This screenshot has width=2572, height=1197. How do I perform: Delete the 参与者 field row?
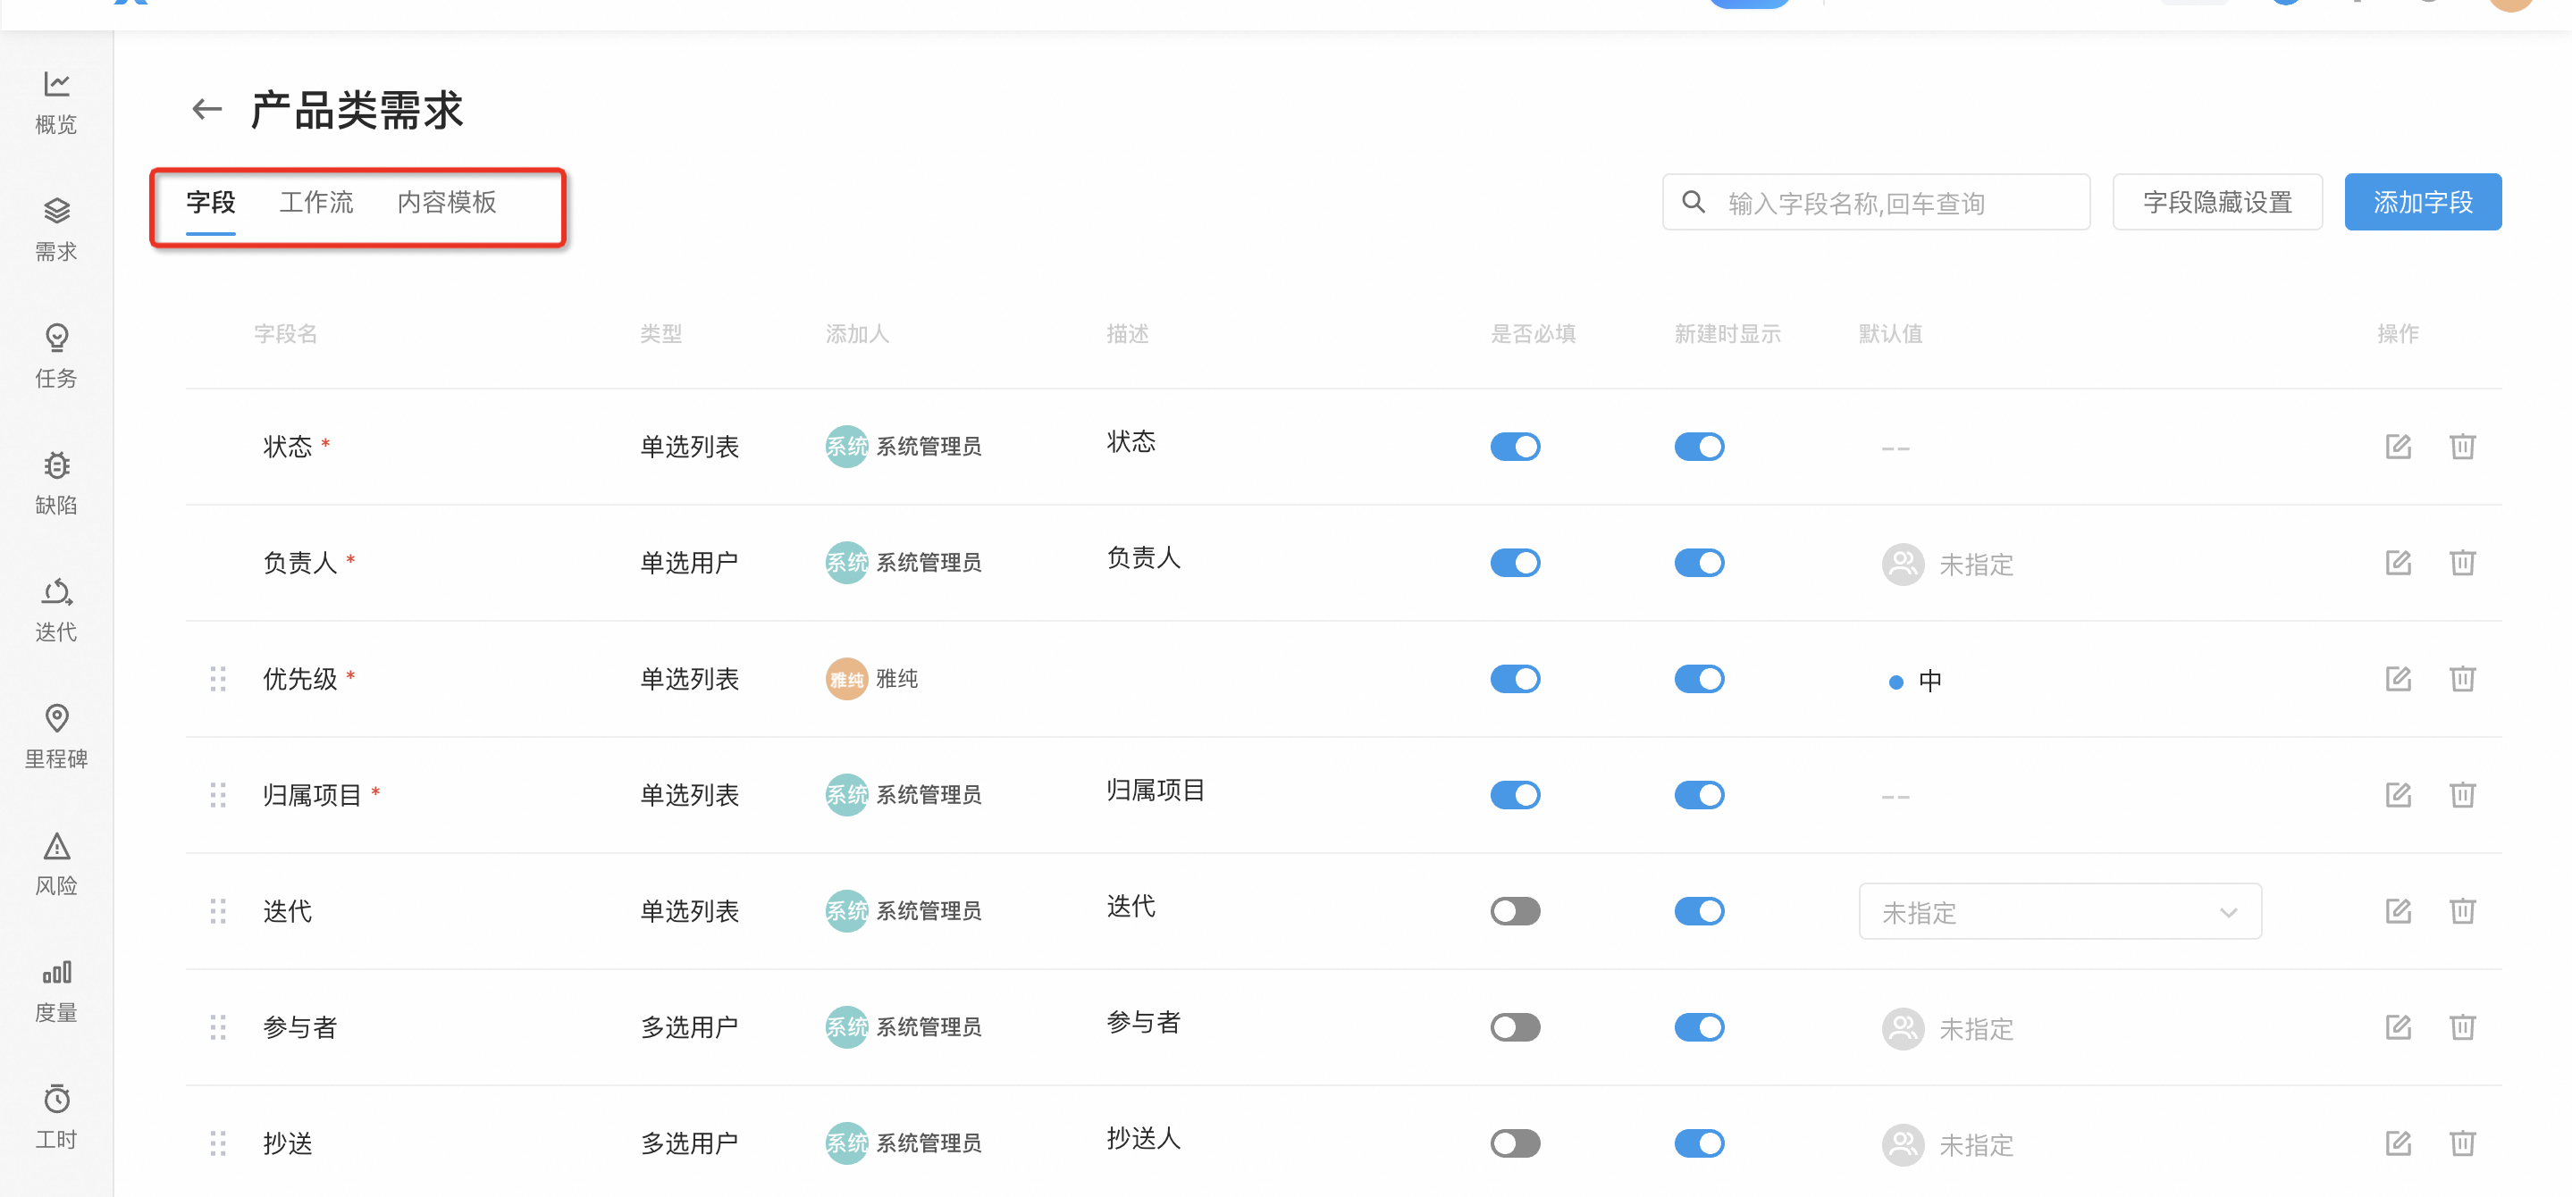point(2462,1026)
